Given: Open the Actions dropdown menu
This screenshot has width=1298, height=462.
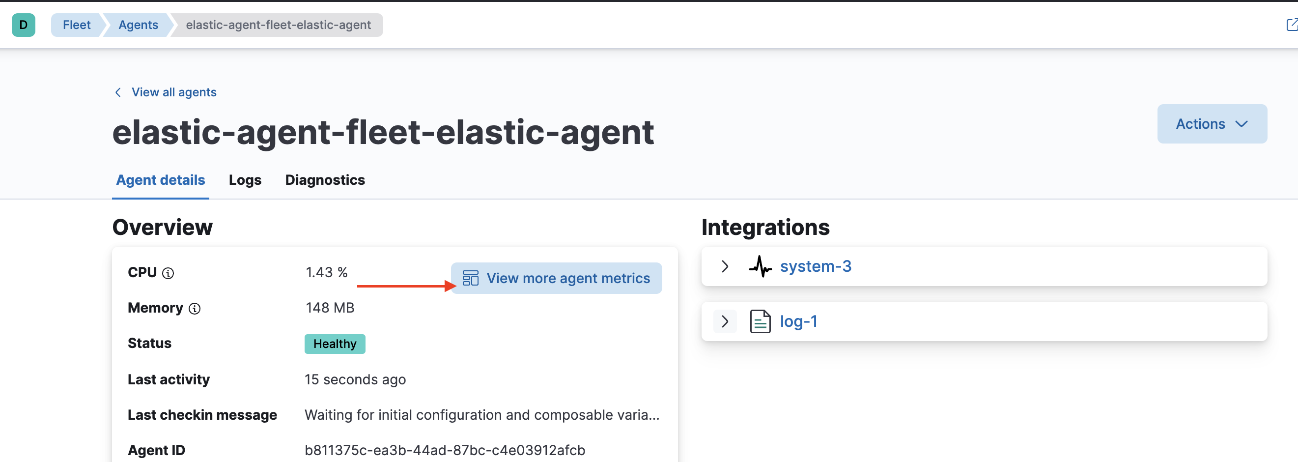Looking at the screenshot, I should coord(1212,124).
